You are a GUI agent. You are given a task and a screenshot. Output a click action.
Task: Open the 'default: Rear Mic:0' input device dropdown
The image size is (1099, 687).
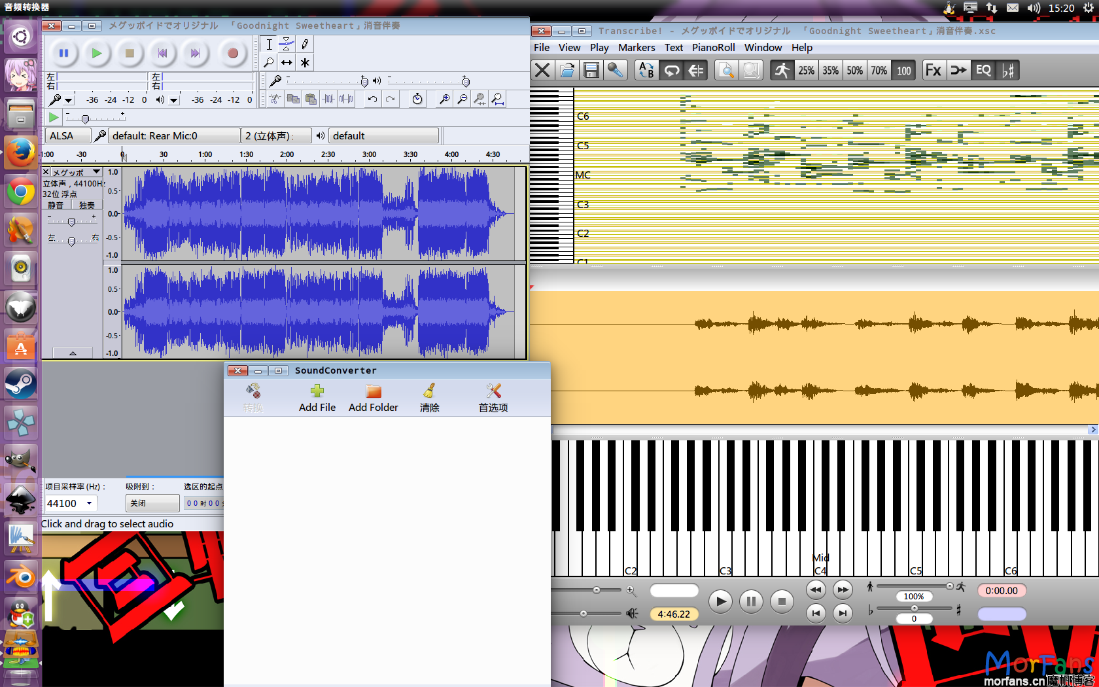(174, 135)
